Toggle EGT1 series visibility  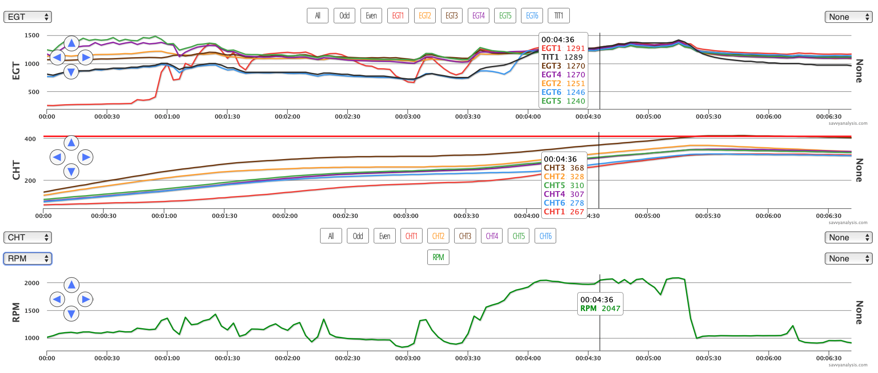tap(398, 16)
